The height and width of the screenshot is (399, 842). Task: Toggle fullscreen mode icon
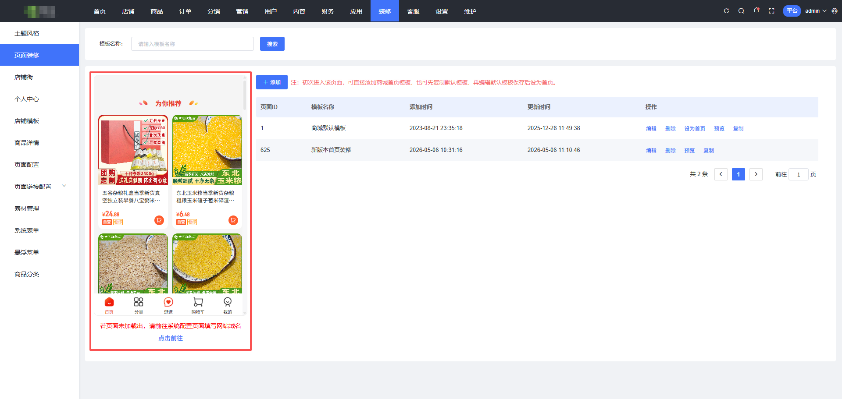coord(771,11)
